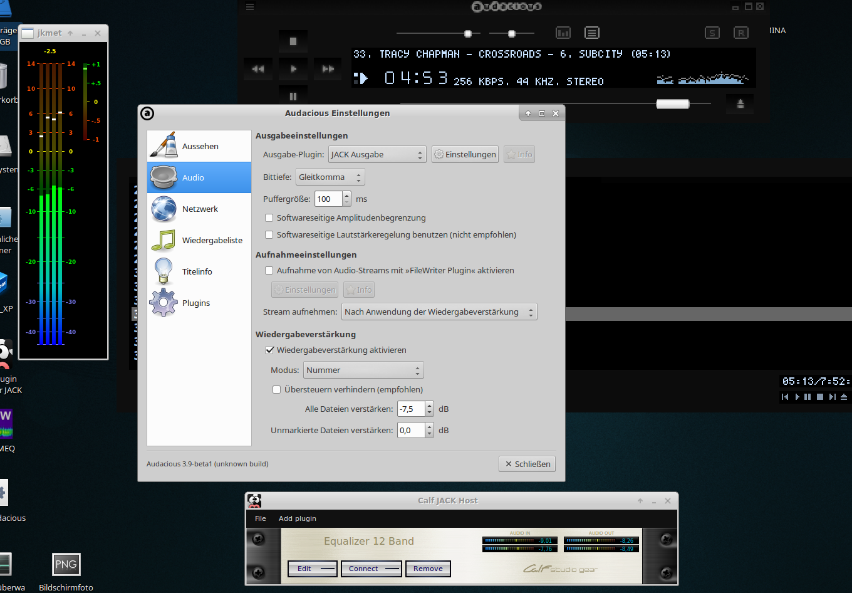Open the Wiedergabeliste label in settings sidebar

tap(212, 241)
